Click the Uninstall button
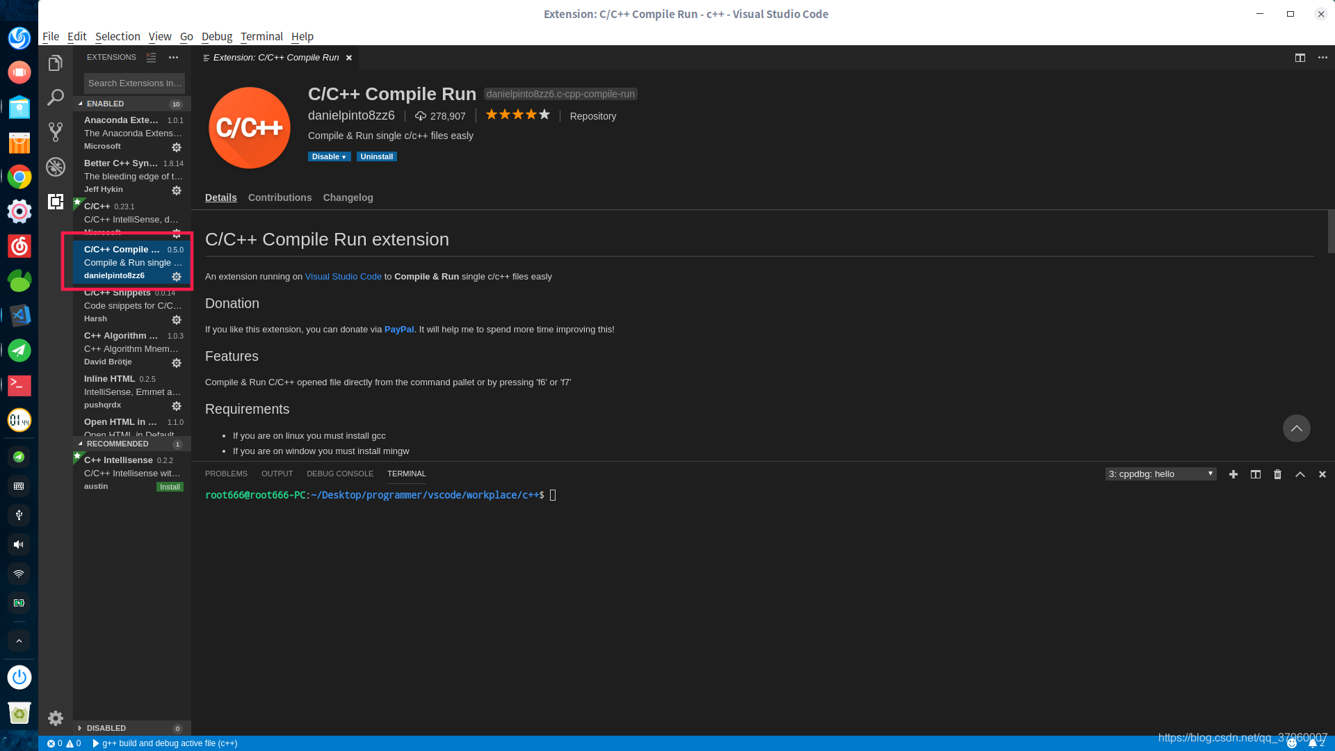 click(x=376, y=157)
